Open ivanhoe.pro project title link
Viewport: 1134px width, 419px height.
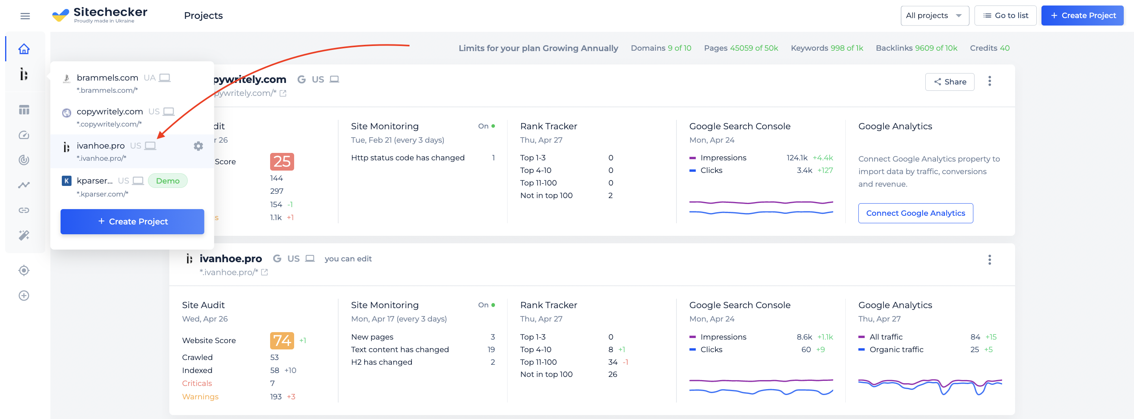[x=231, y=259]
